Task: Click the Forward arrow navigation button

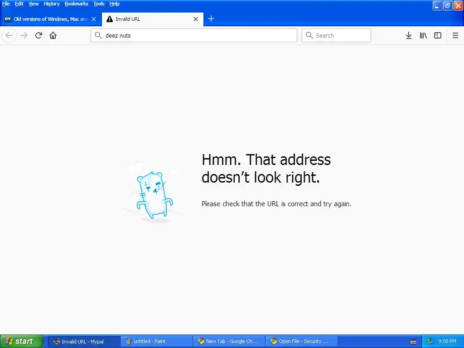Action: click(x=24, y=35)
